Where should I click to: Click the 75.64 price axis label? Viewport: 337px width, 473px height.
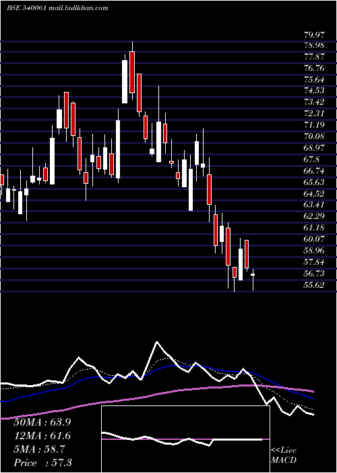click(x=315, y=80)
